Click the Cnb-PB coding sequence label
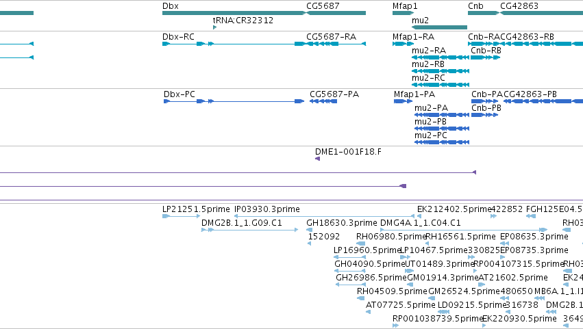 pyautogui.click(x=486, y=108)
